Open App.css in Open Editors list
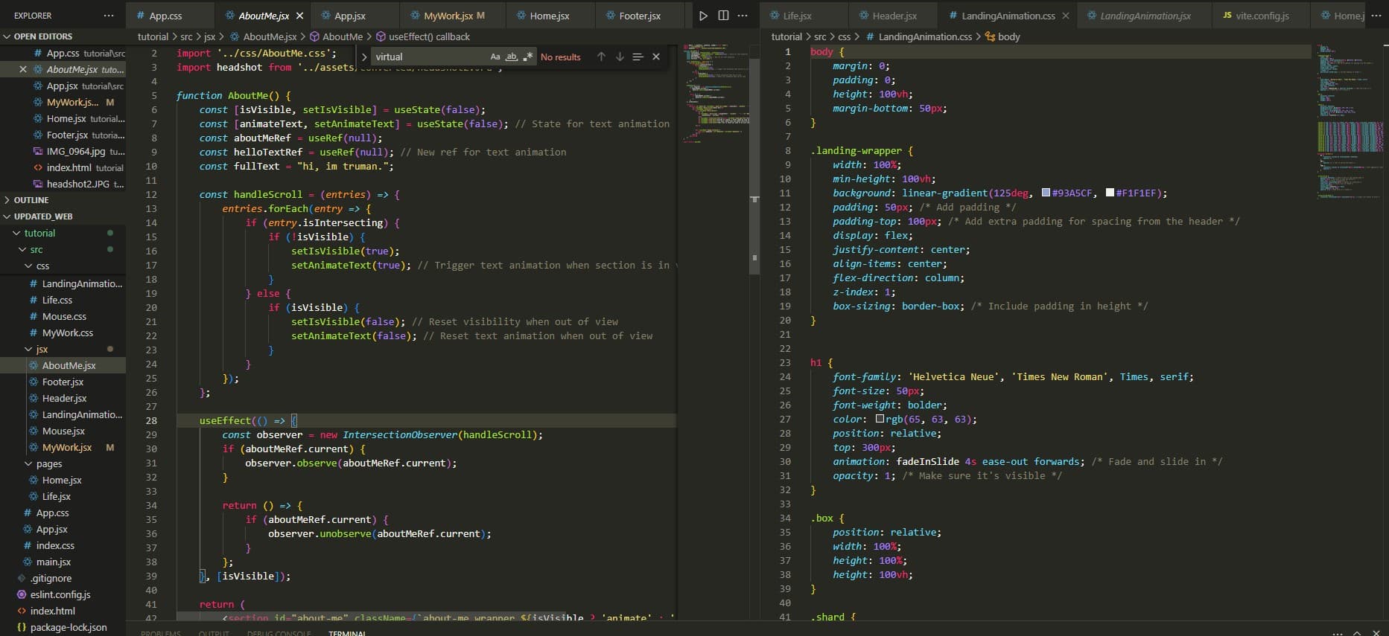 63,53
